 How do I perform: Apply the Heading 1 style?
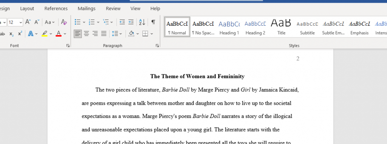pos(229,27)
